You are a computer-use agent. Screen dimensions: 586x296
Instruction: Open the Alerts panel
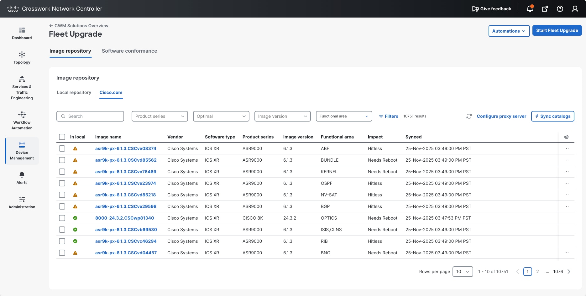pos(22,178)
